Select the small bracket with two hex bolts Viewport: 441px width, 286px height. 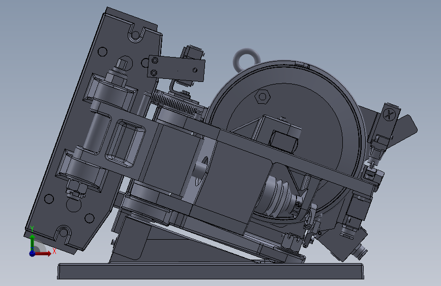[x=176, y=68]
